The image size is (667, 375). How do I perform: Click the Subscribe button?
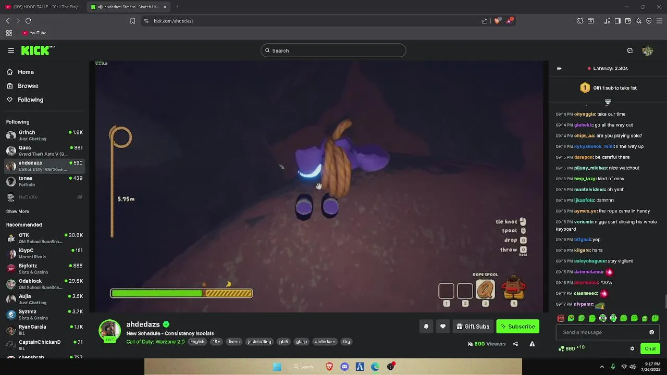[517, 327]
